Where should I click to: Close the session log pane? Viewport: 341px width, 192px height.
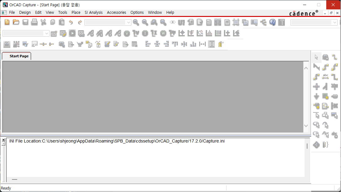[x=3, y=140]
